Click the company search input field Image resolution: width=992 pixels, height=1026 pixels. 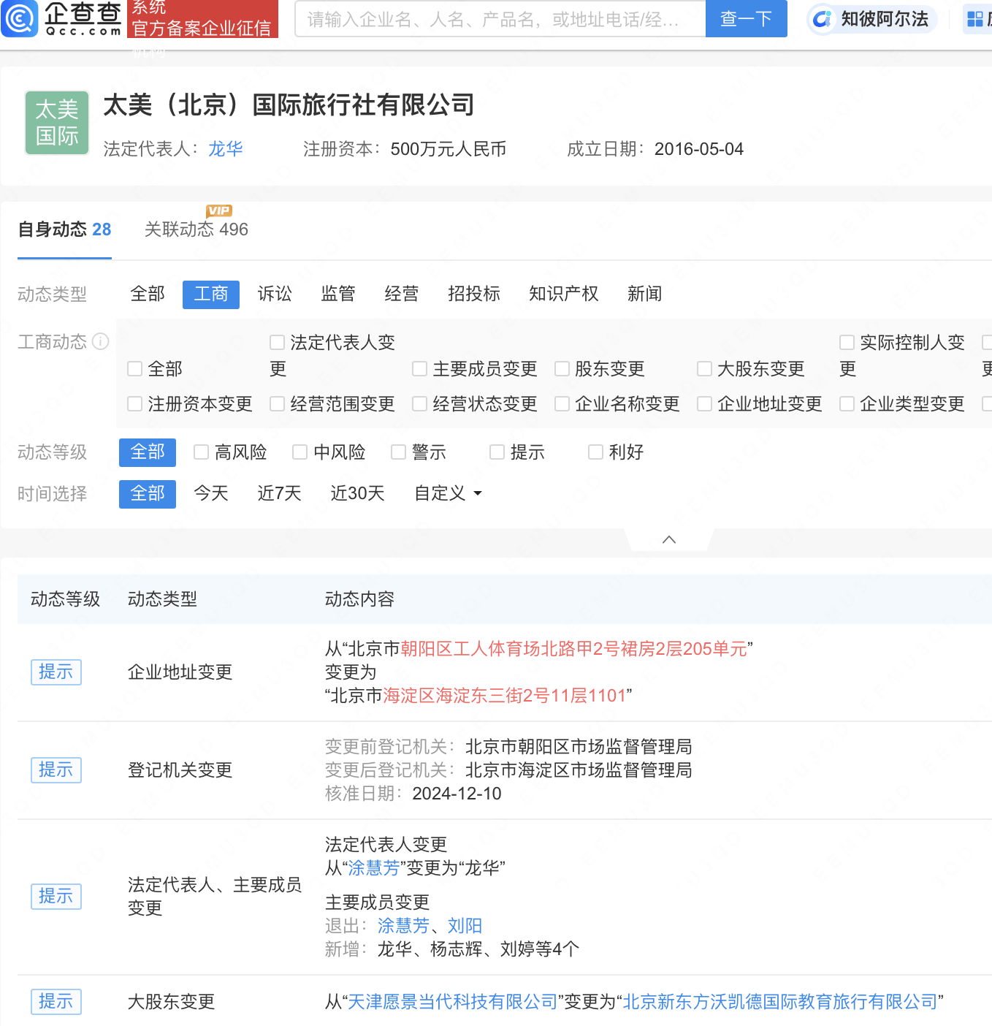500,19
